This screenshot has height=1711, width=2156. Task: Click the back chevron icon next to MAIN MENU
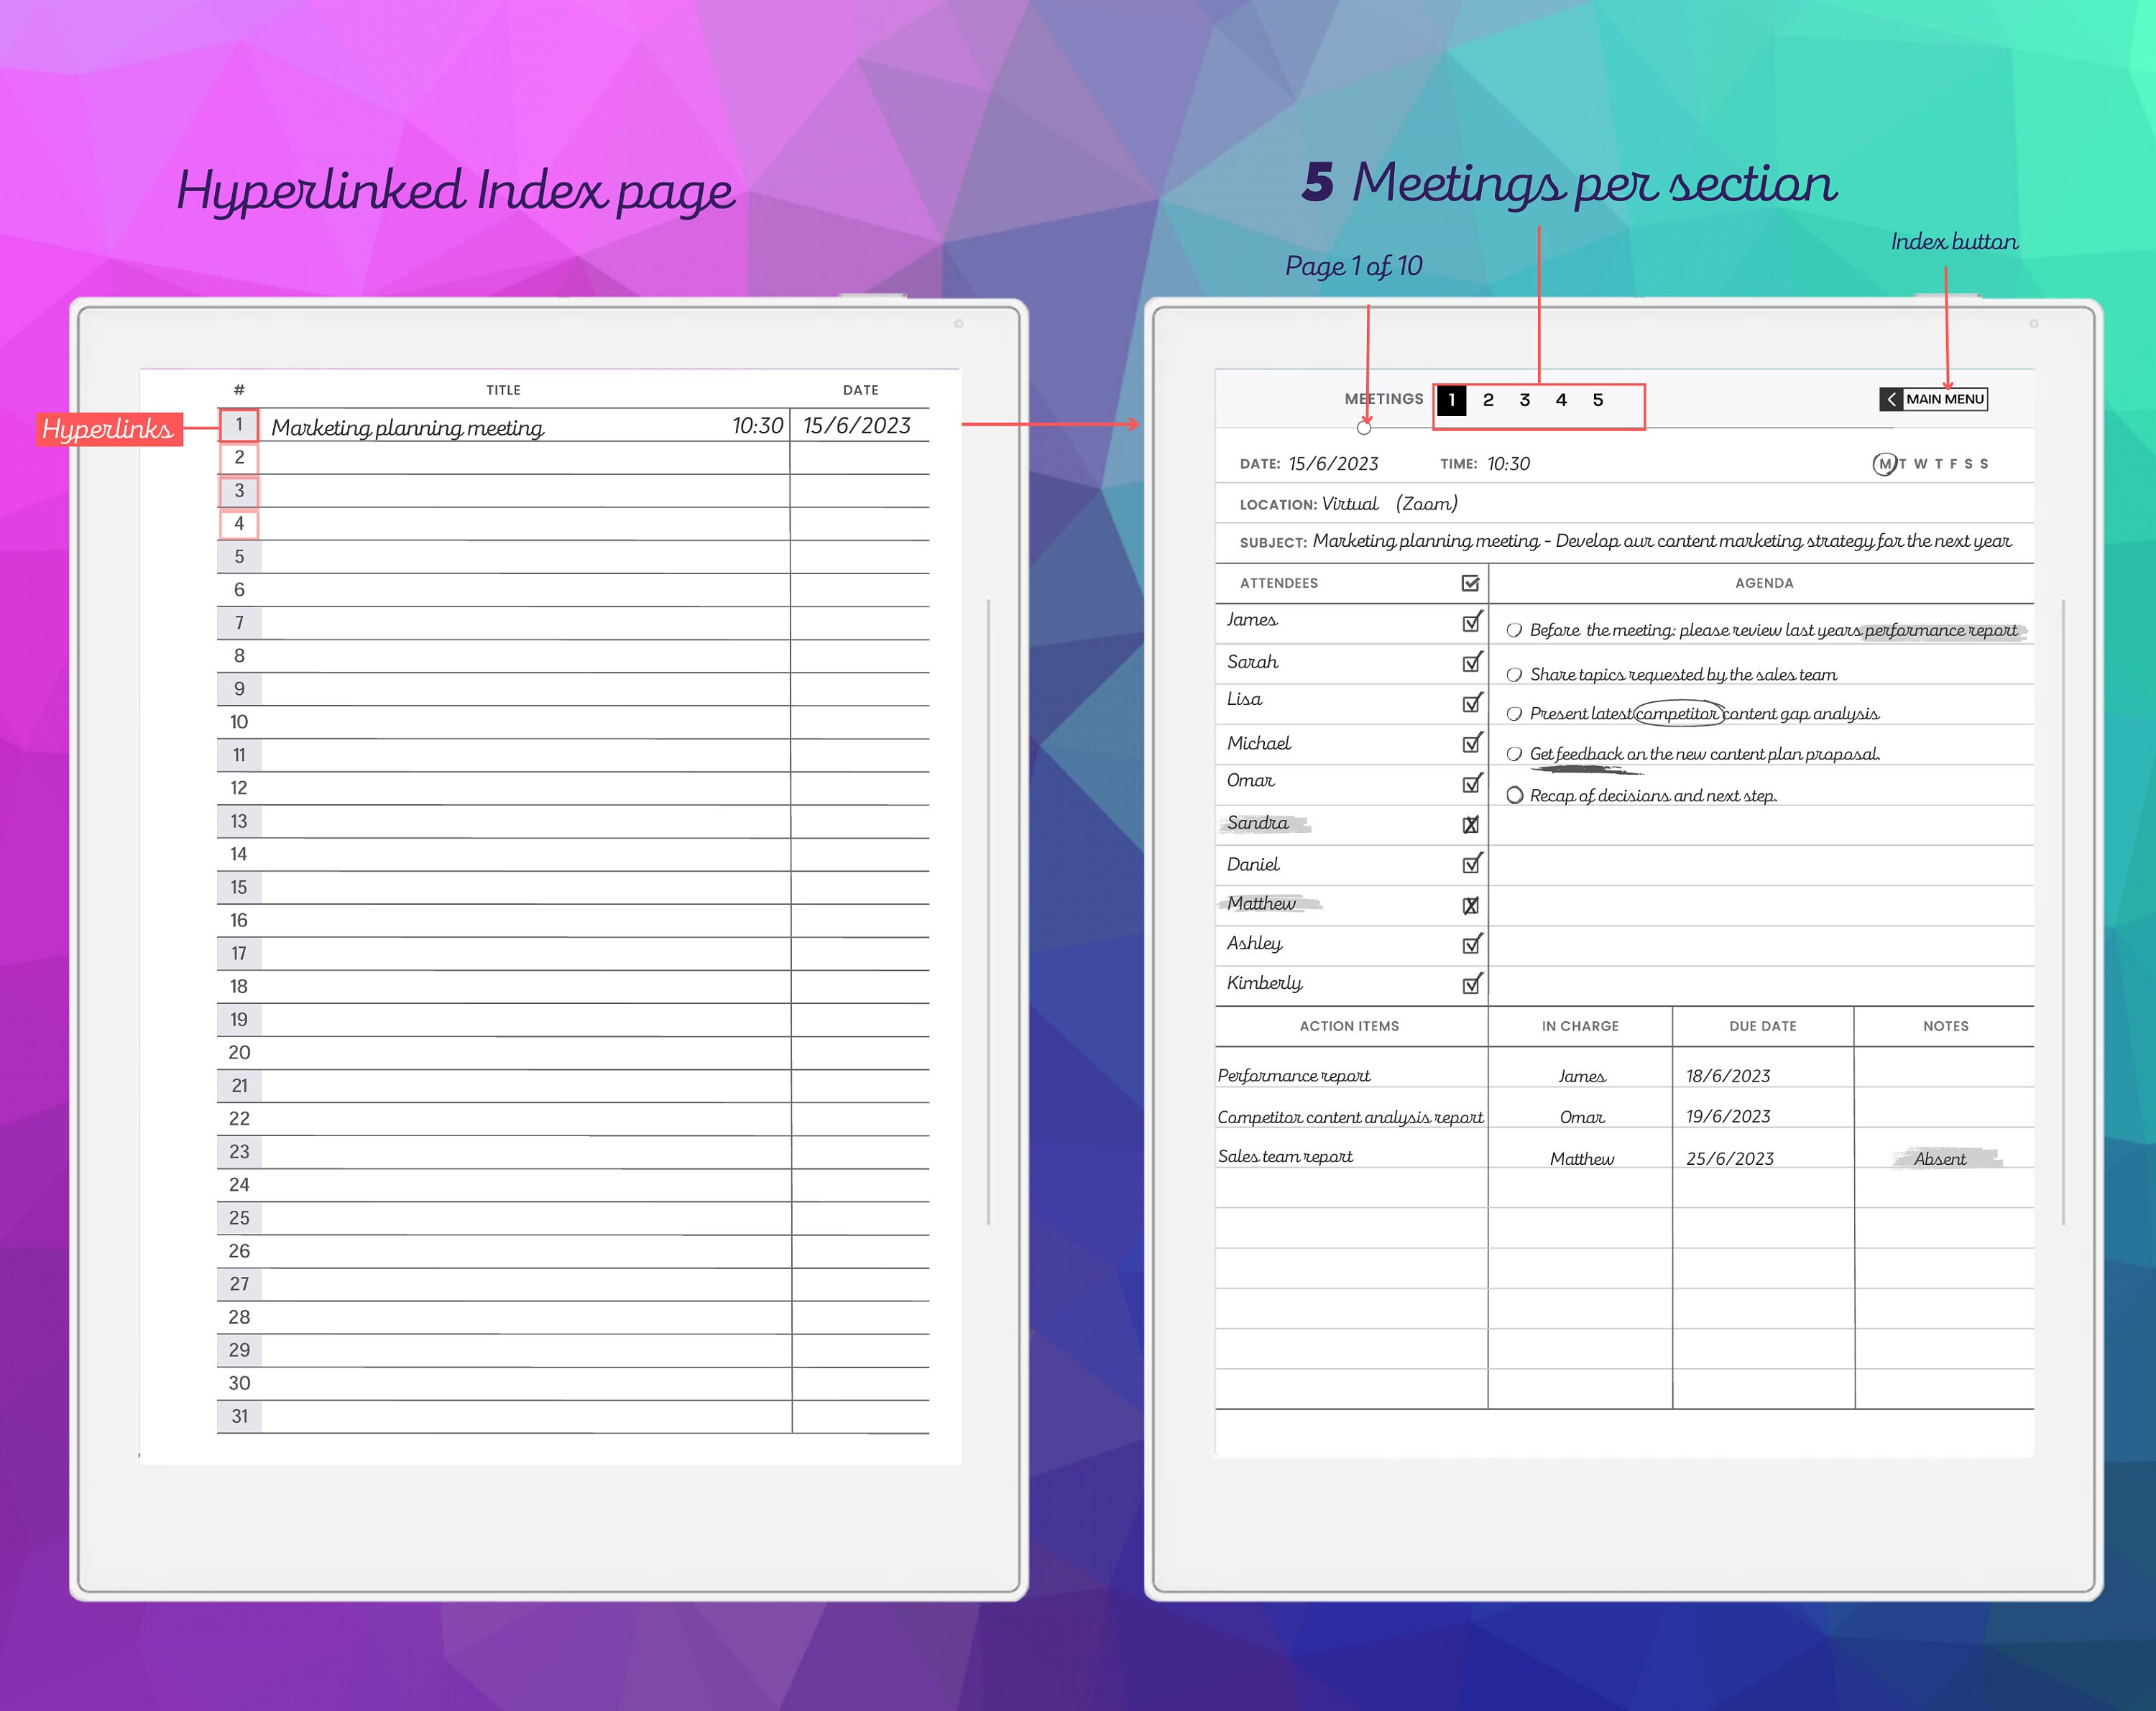[x=1893, y=399]
